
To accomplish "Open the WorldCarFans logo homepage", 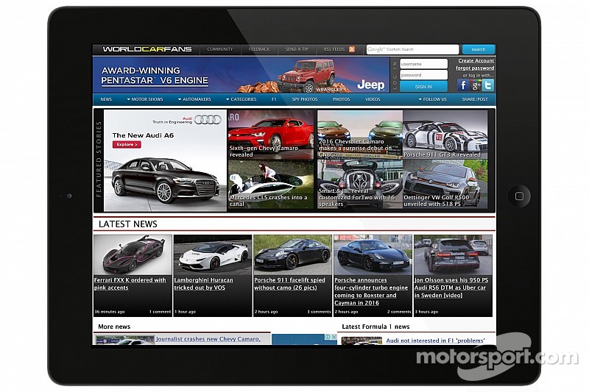I will [x=147, y=49].
